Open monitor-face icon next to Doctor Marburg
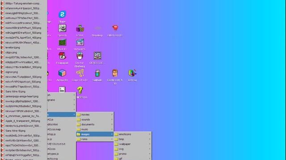286x160 pixels. tap(97, 56)
